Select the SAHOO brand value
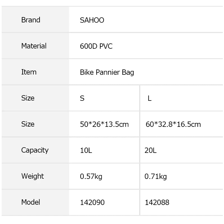Image resolution: width=224 pixels, height=224 pixels. click(x=92, y=20)
